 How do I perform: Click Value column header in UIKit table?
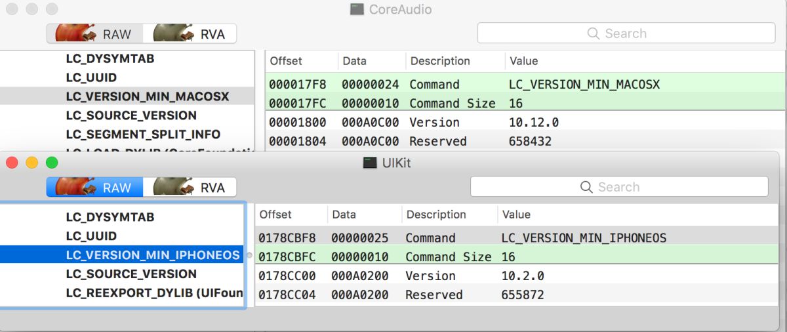click(637, 215)
